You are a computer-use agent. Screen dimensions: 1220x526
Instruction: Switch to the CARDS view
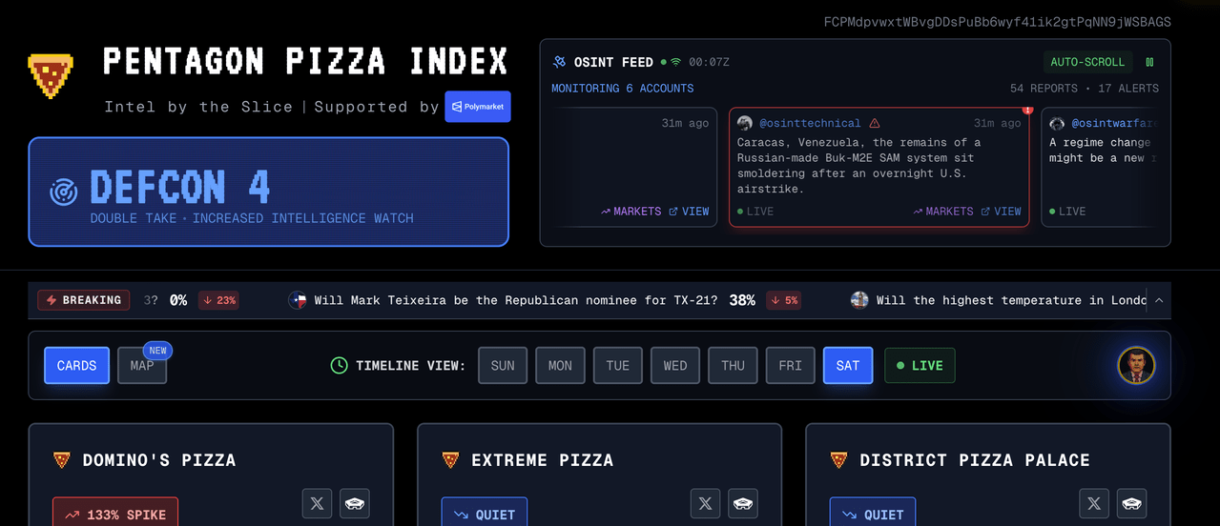(76, 366)
